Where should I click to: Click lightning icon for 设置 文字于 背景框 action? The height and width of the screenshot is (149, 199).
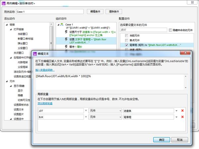point(66,39)
